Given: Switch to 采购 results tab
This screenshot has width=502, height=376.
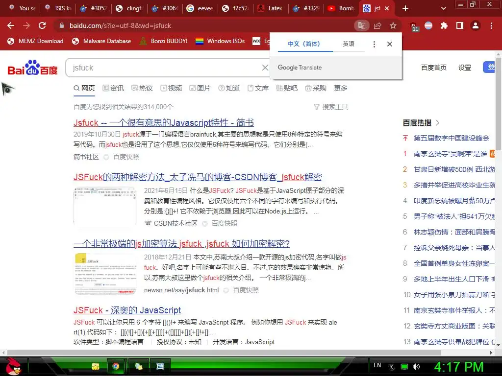Looking at the screenshot, I should 316,88.
